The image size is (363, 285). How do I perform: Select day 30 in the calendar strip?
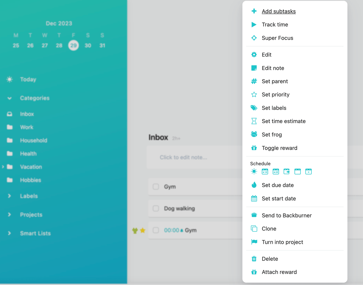point(88,45)
